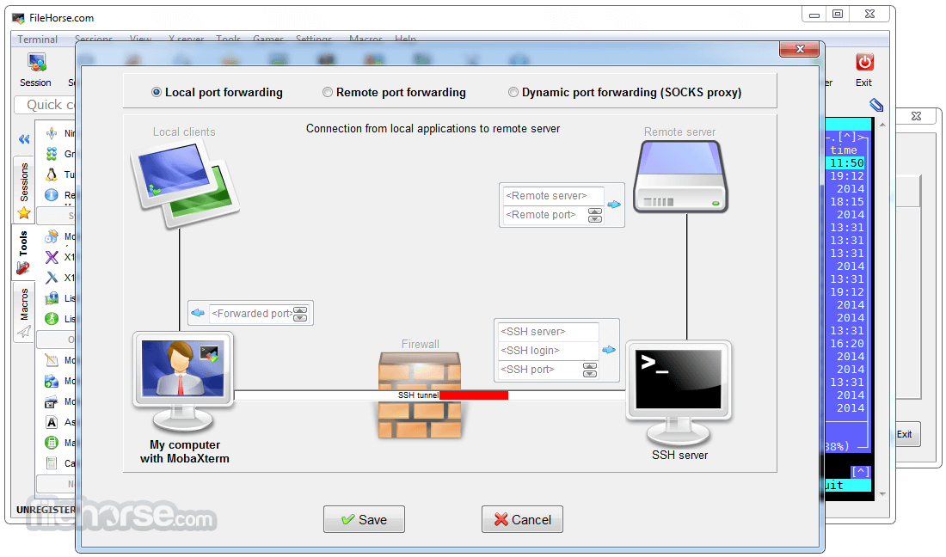Click the 18:15 entry in terminal list
946x557 pixels.
[847, 202]
